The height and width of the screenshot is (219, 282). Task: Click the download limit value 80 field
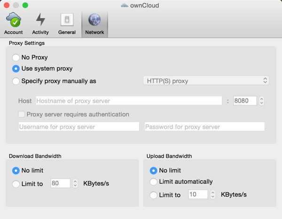click(x=61, y=183)
